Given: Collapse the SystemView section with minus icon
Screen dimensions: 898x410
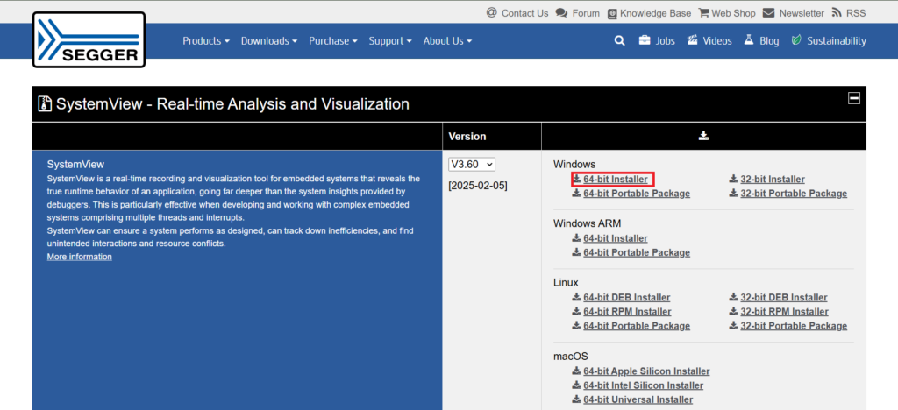Looking at the screenshot, I should point(853,98).
